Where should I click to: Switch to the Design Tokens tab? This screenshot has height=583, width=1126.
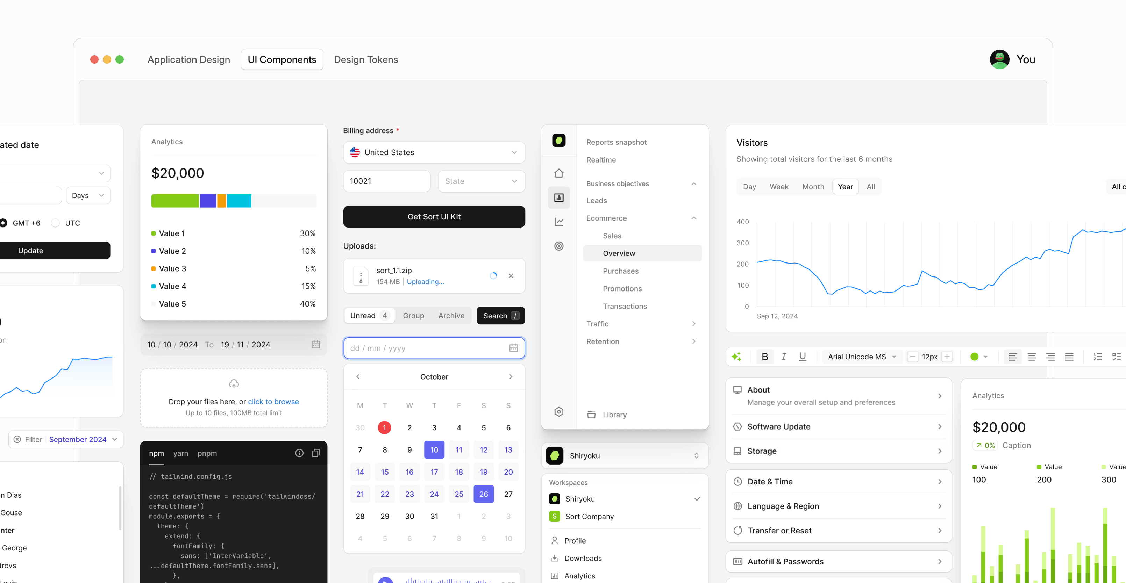(366, 59)
